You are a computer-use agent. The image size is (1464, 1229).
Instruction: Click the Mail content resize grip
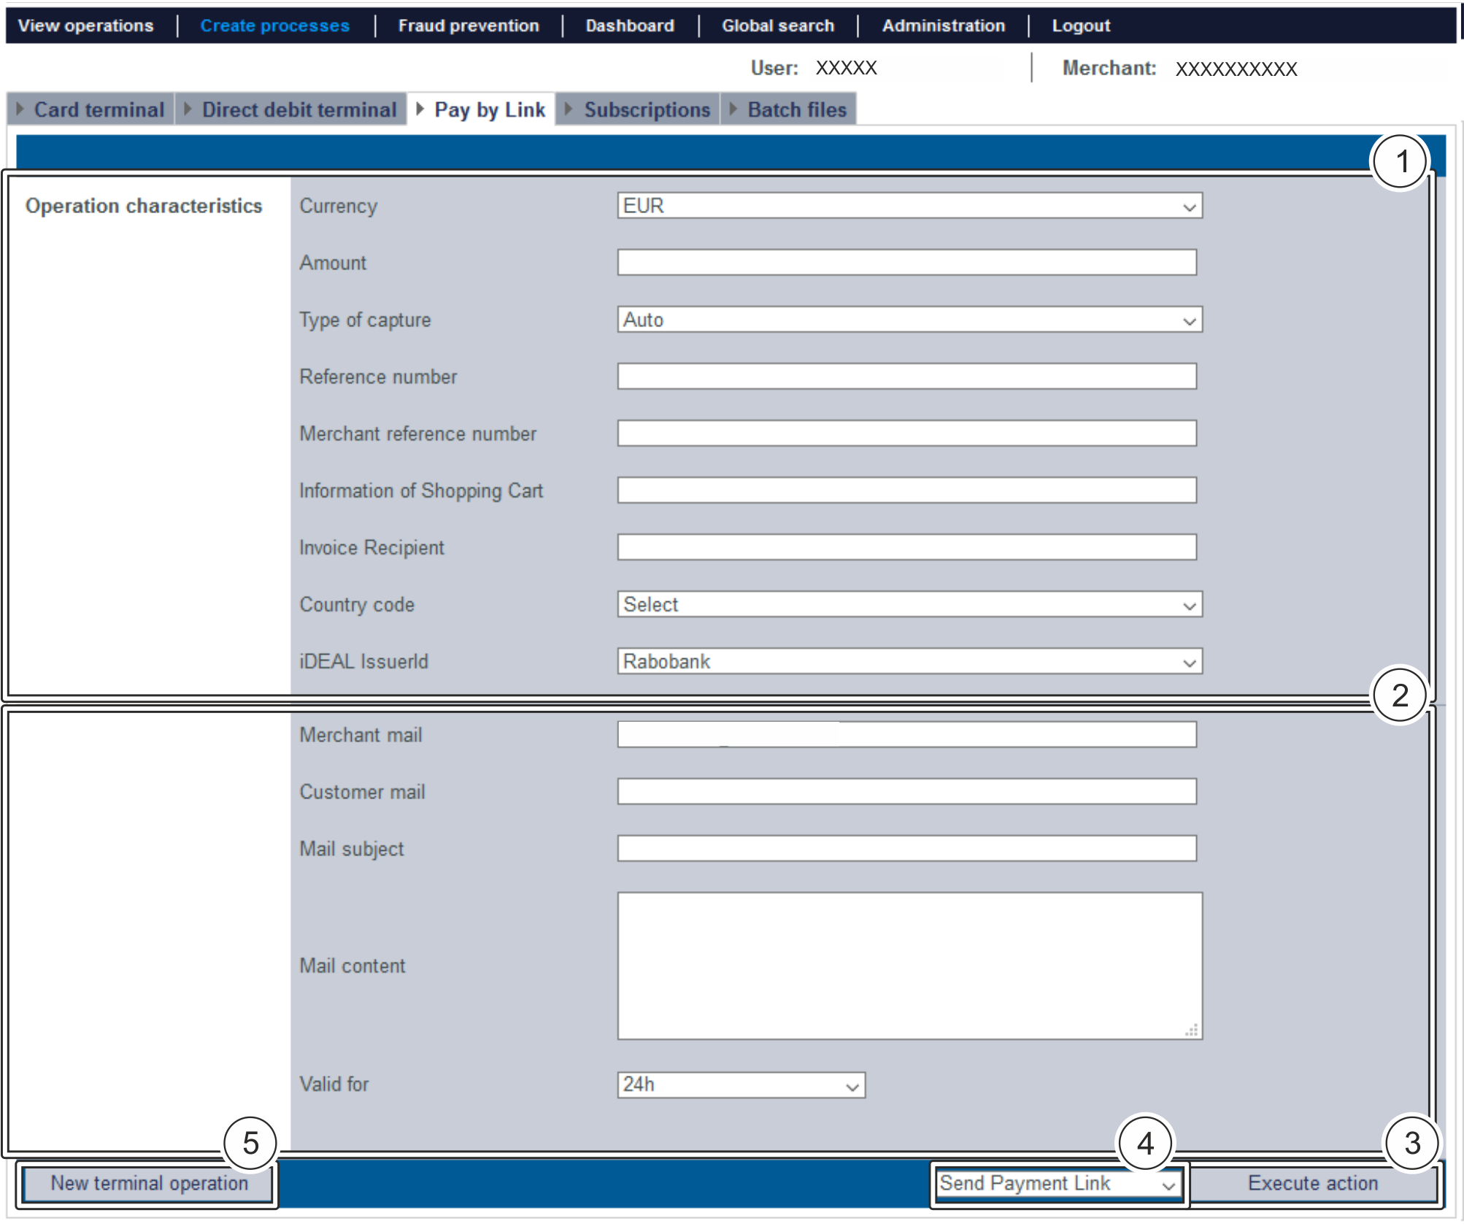coord(1192,1030)
